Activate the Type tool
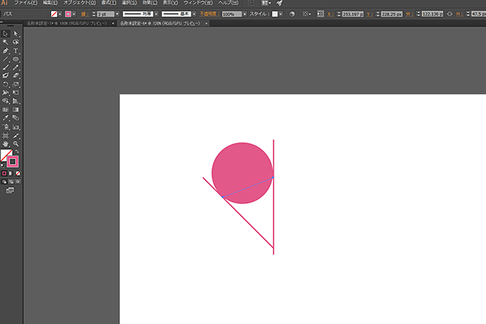Screen dimensions: 486x324 (16, 50)
